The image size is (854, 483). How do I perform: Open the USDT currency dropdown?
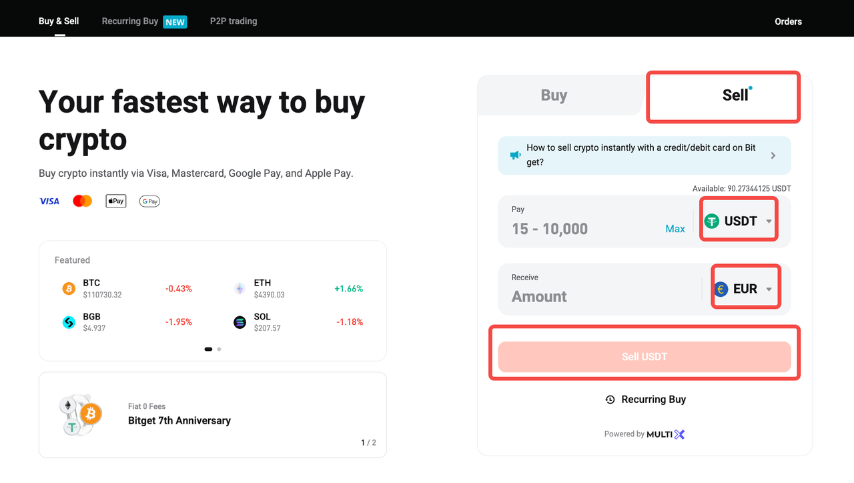[739, 220]
